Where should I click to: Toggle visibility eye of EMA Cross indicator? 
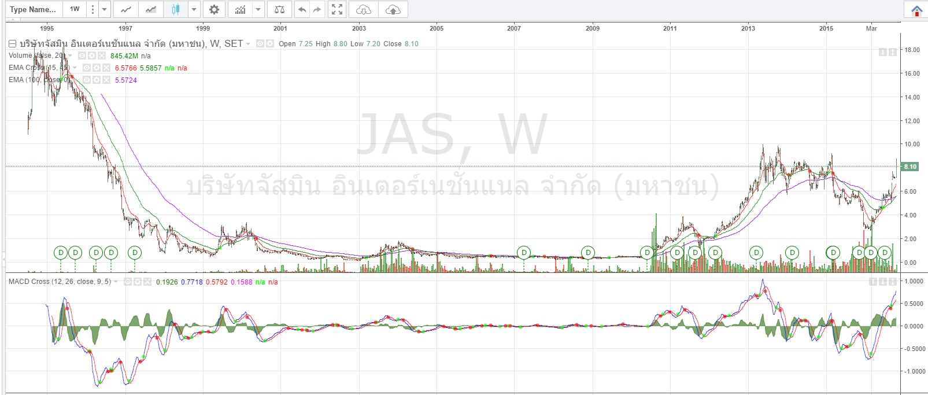coord(87,68)
